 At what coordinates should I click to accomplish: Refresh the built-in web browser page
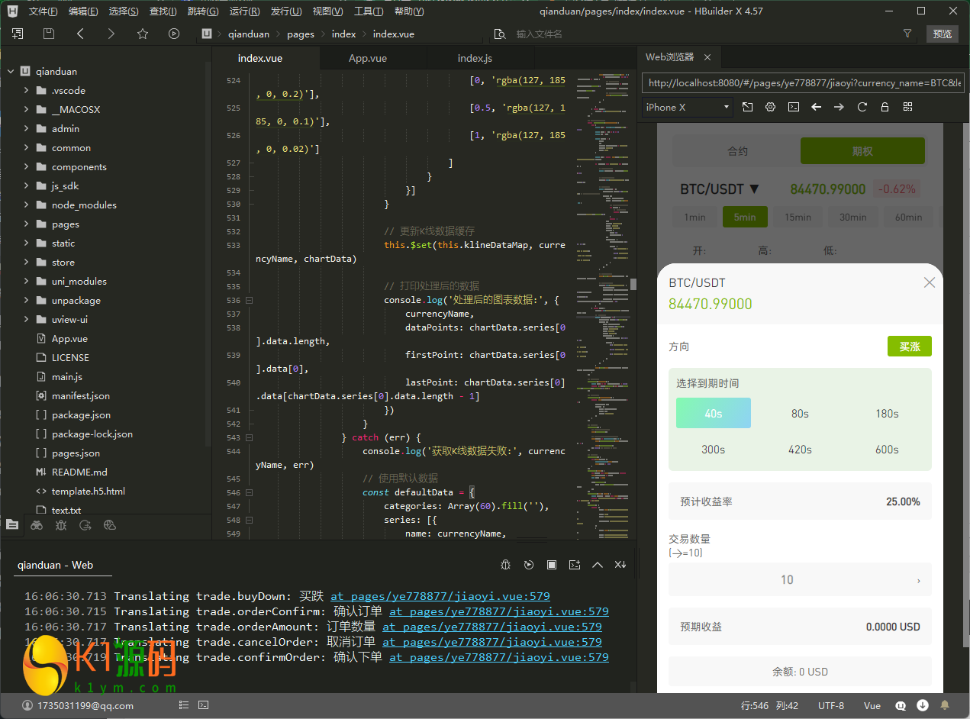point(862,108)
